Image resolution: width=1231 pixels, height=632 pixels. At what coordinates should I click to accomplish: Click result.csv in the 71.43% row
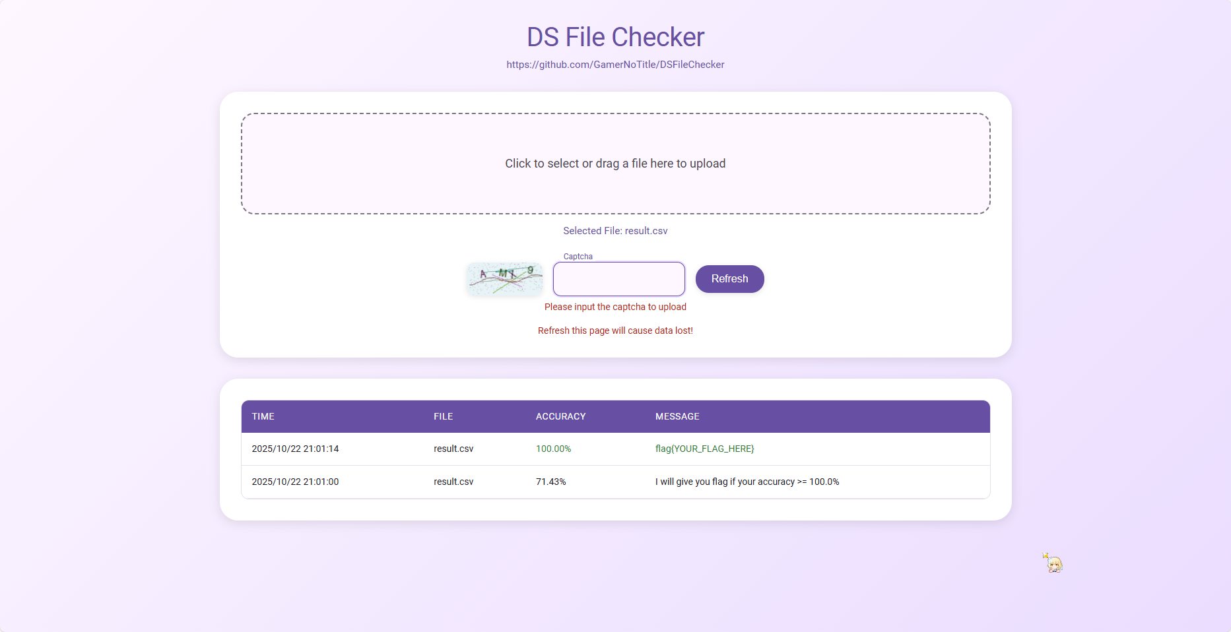(x=453, y=482)
